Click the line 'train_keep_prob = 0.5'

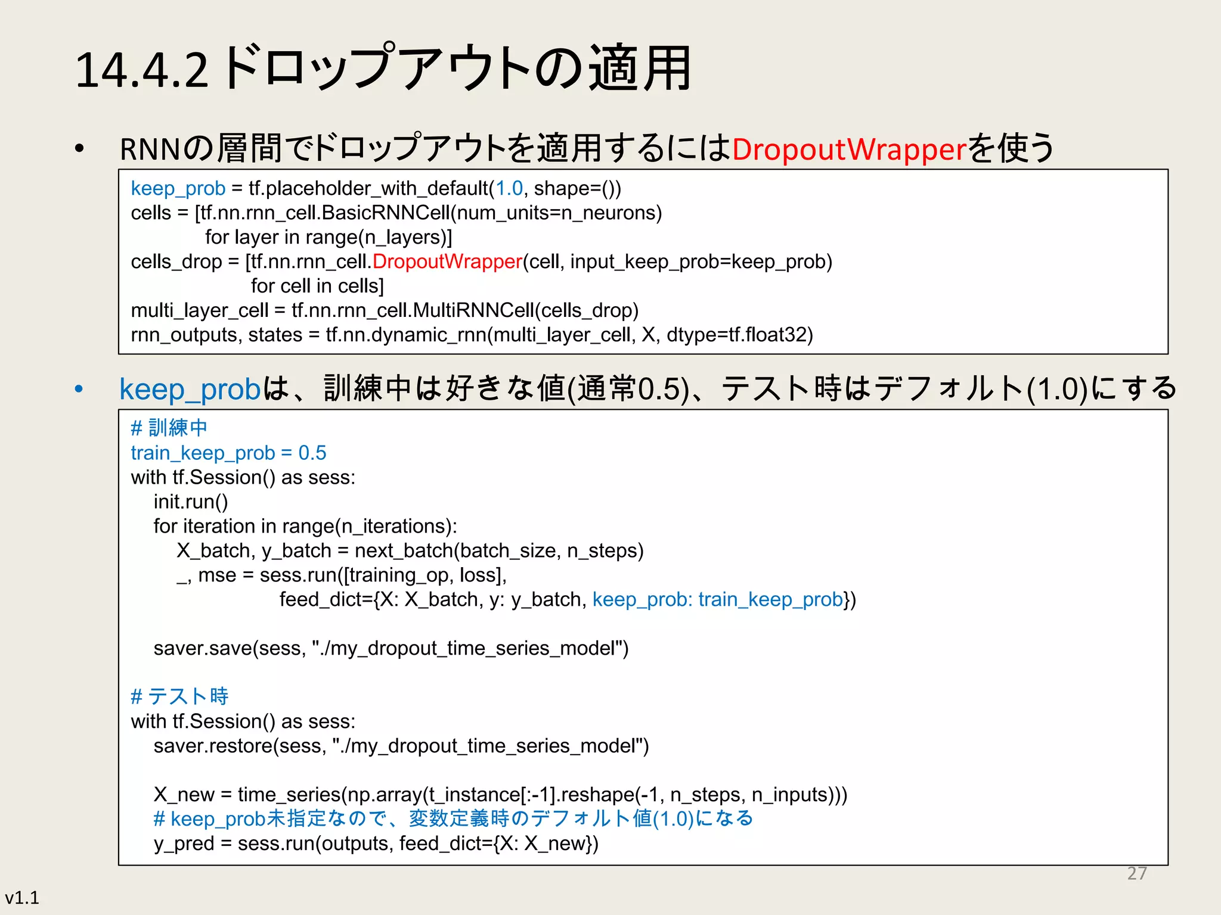click(228, 453)
